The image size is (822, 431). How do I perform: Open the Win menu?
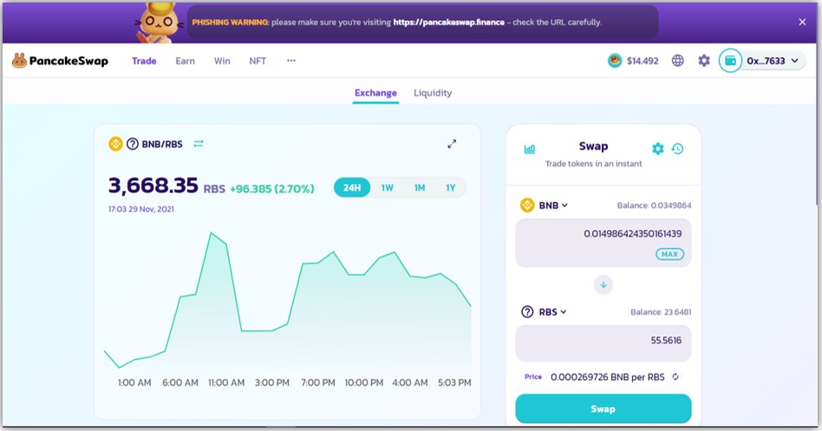pos(222,61)
